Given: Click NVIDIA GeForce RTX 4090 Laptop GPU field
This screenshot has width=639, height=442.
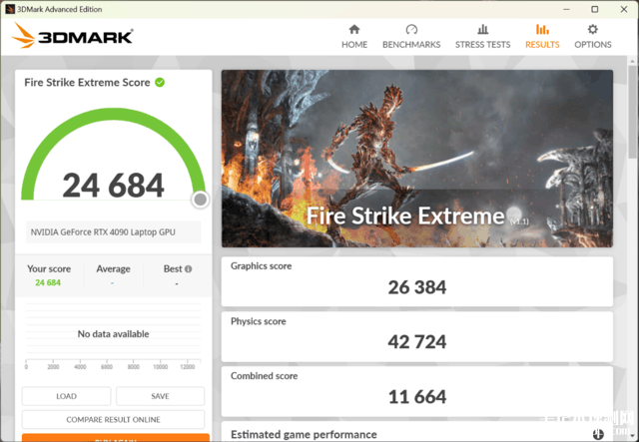Looking at the screenshot, I should (x=113, y=232).
